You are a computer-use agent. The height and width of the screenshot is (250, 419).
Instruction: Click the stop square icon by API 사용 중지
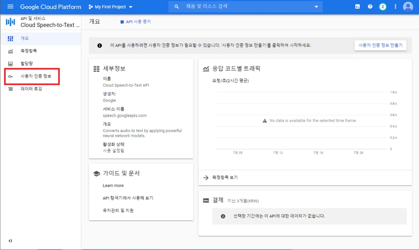122,22
